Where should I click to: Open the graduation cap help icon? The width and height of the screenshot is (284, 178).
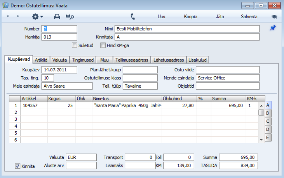pyautogui.click(x=274, y=17)
